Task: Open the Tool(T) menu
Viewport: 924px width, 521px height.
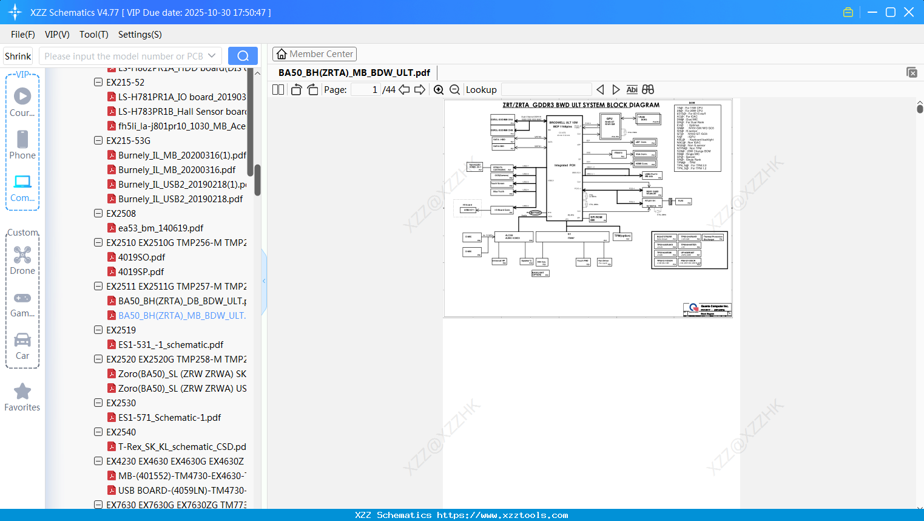Action: point(94,35)
